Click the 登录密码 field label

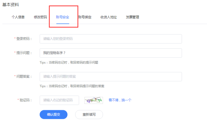point(24,39)
